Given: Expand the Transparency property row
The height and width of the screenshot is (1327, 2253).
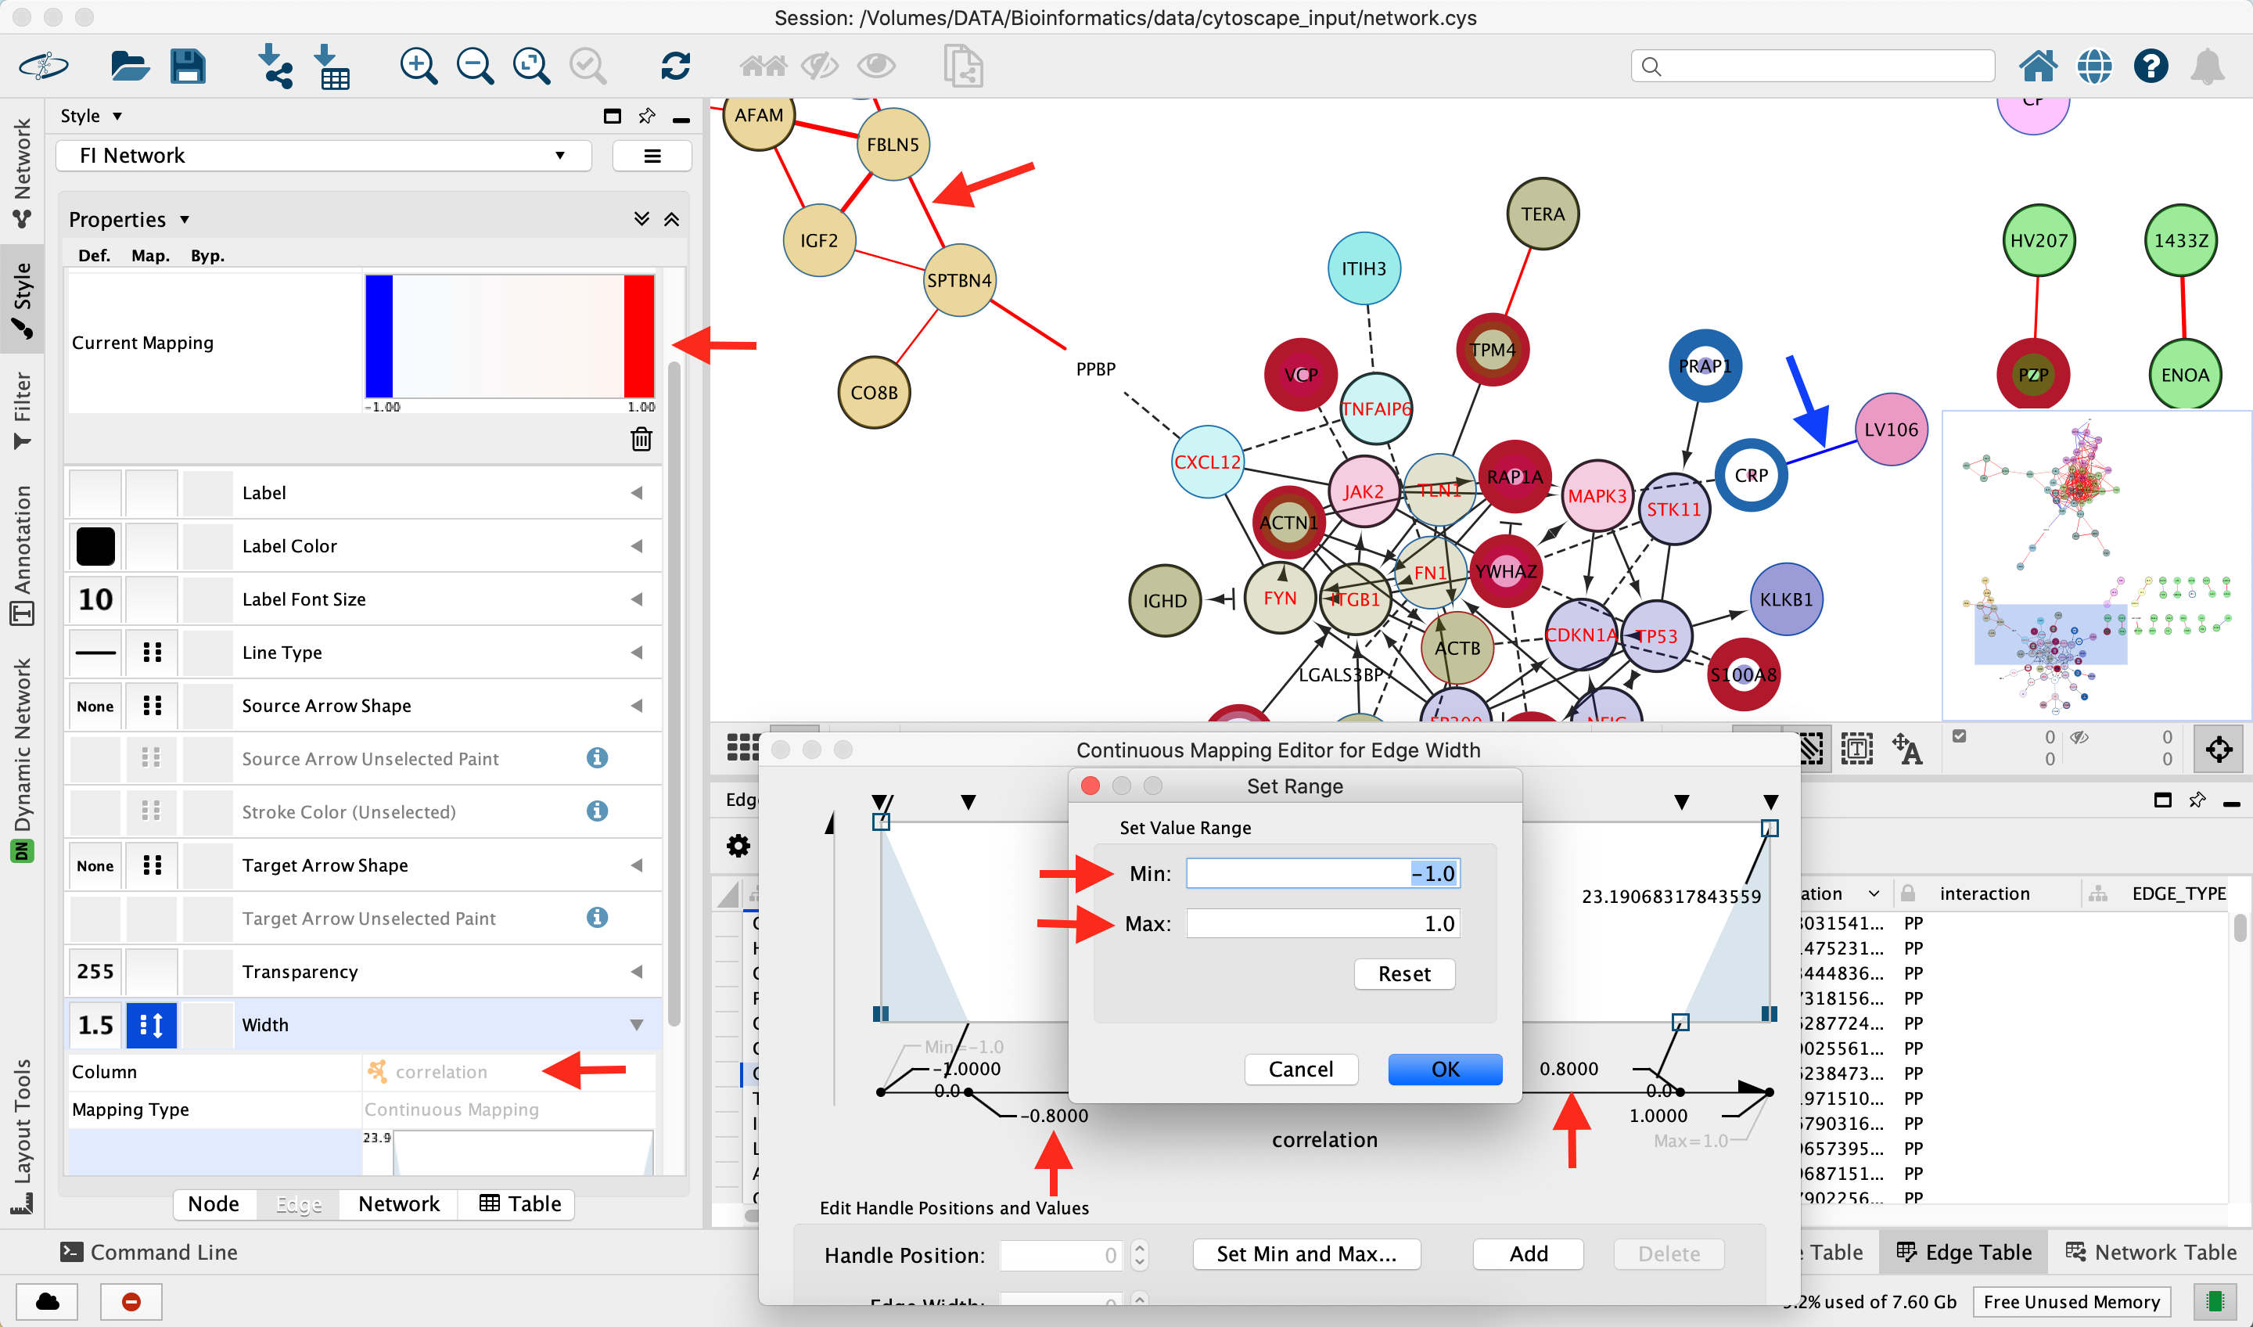Looking at the screenshot, I should point(637,972).
